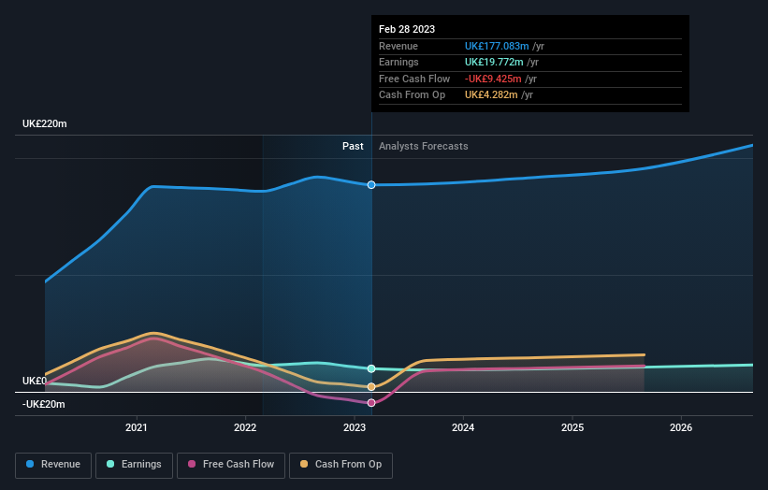Click the pink Free Cash Flow data point
768x490 pixels.
(x=371, y=403)
